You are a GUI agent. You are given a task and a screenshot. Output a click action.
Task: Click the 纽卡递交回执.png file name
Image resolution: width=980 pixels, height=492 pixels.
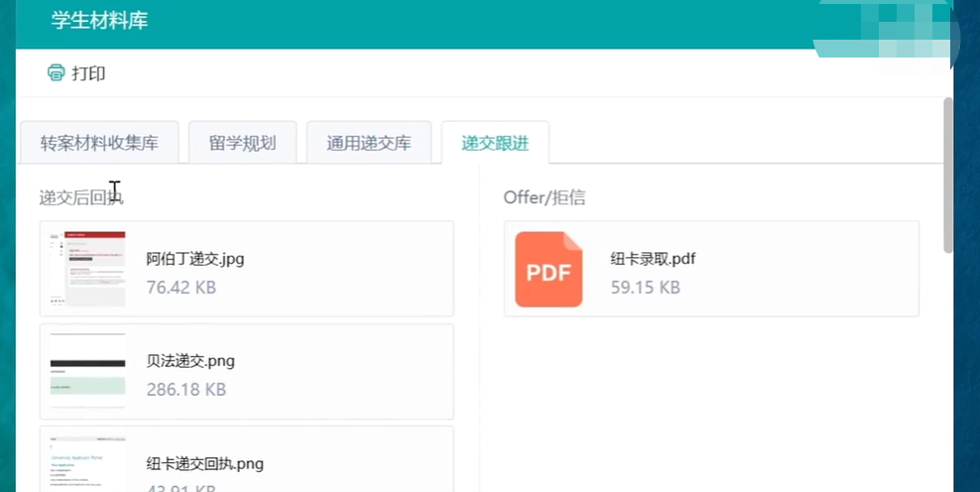click(204, 463)
